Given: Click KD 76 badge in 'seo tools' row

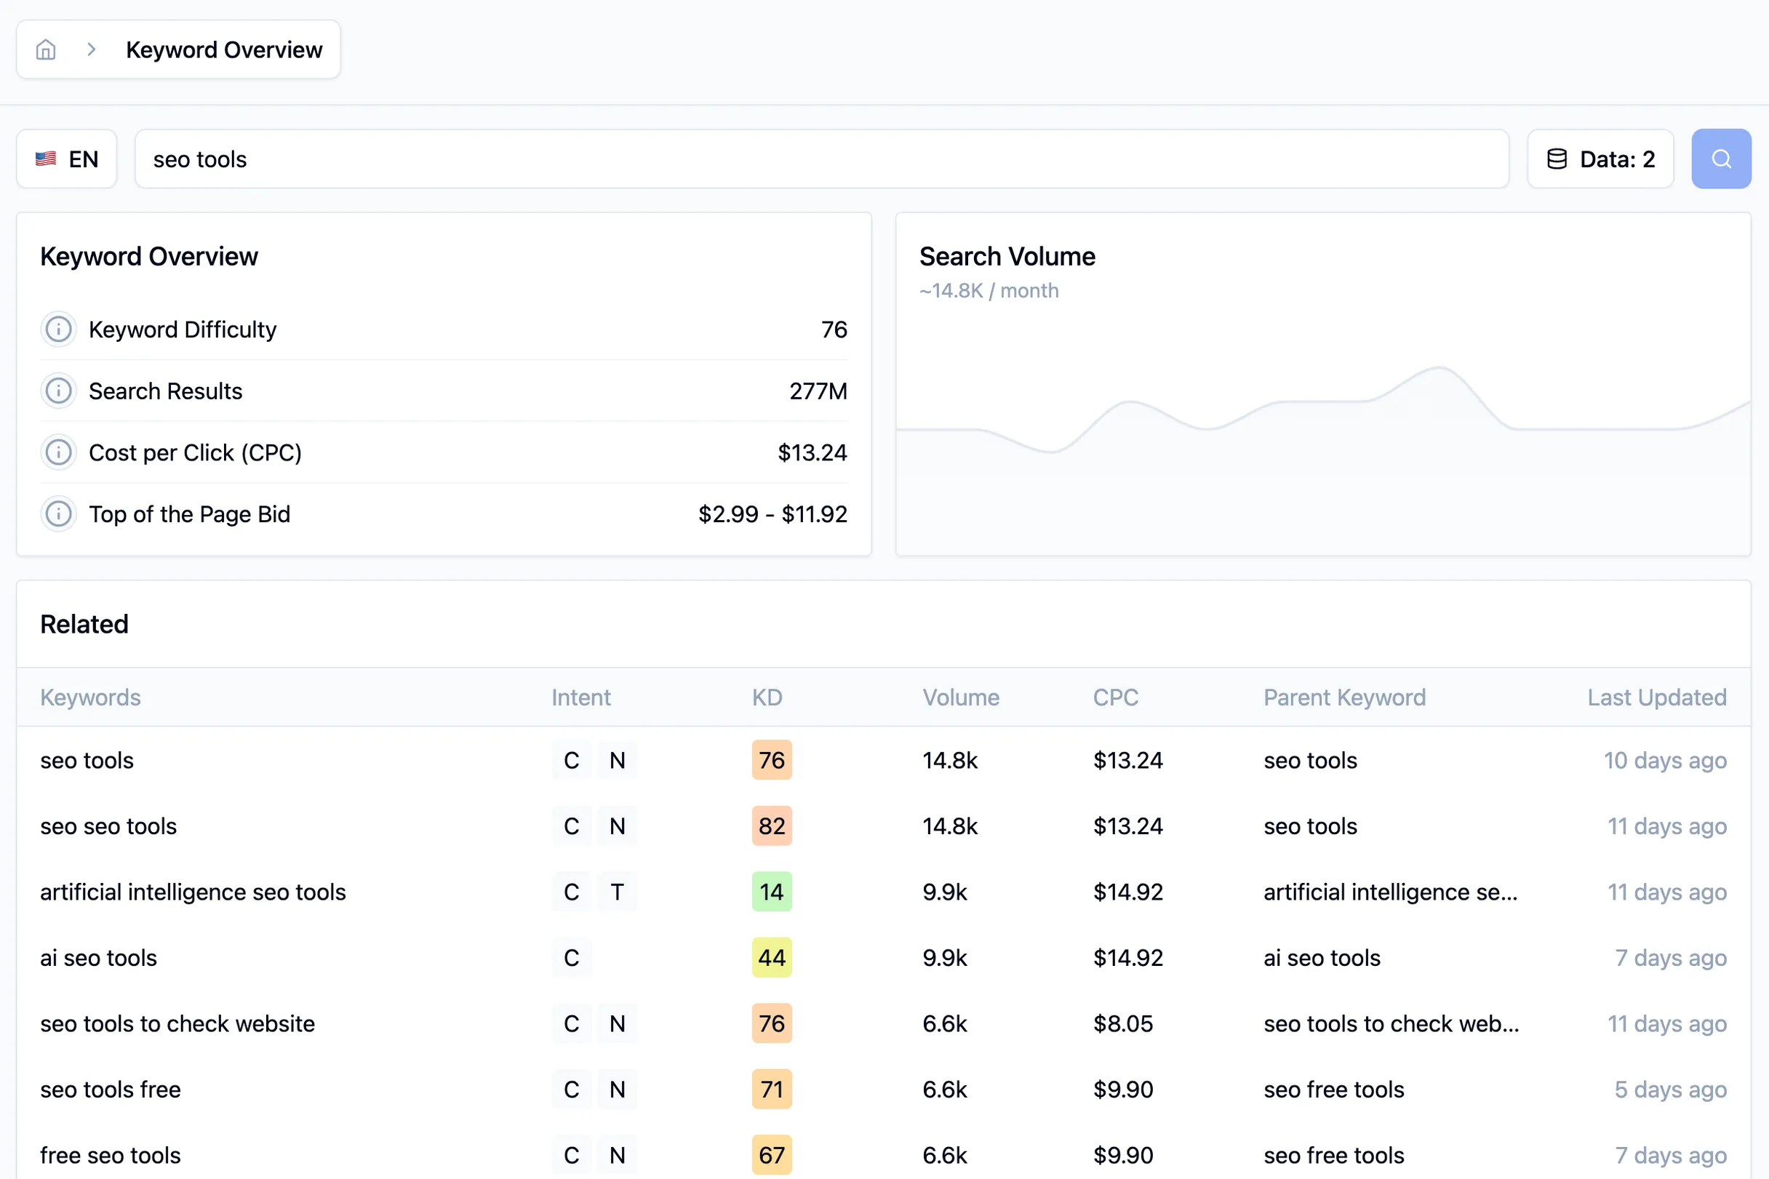Looking at the screenshot, I should tap(772, 760).
